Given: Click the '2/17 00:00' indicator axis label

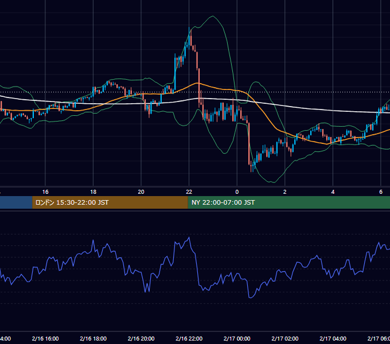Looking at the screenshot, I should 237,338.
